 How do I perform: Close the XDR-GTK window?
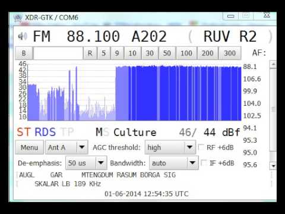point(267,15)
